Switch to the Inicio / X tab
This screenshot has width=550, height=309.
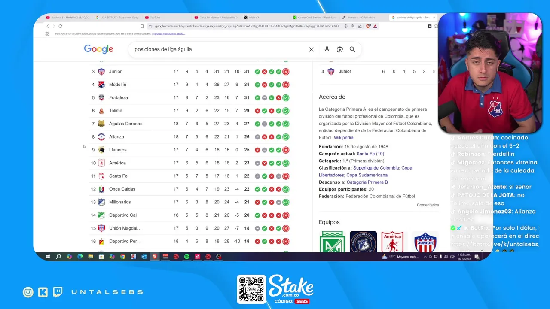[x=266, y=18]
